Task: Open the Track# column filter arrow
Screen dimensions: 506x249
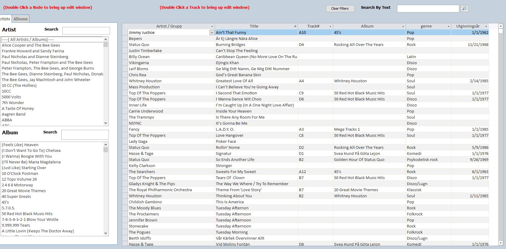Action: coord(330,26)
